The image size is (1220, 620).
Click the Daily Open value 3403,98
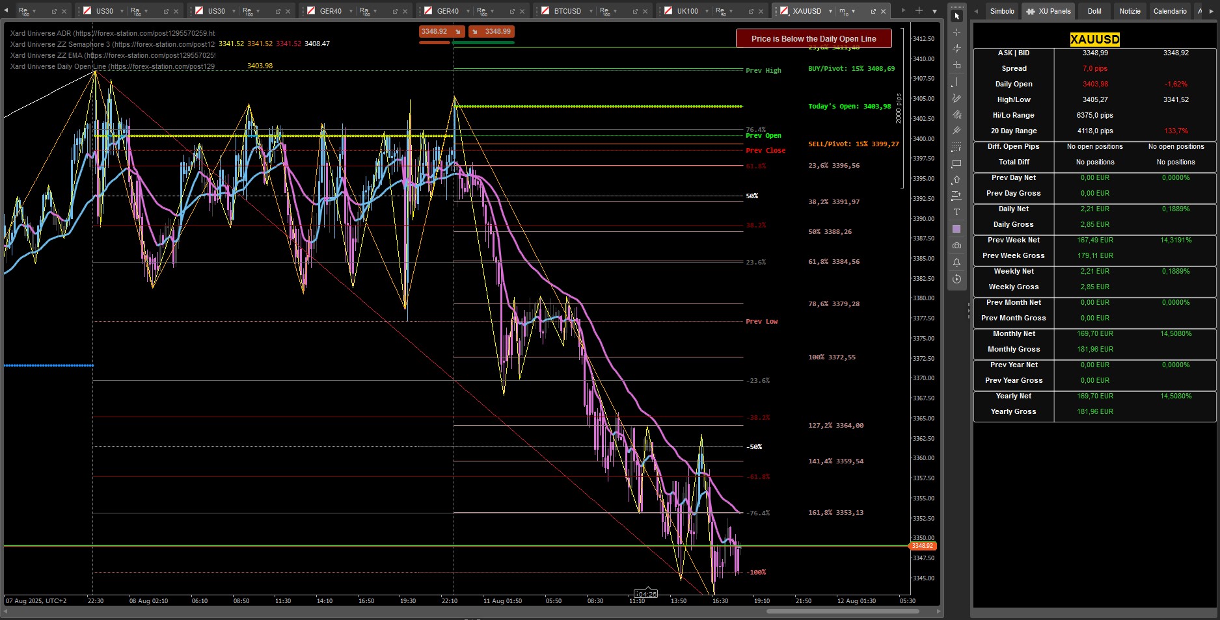coord(1095,84)
